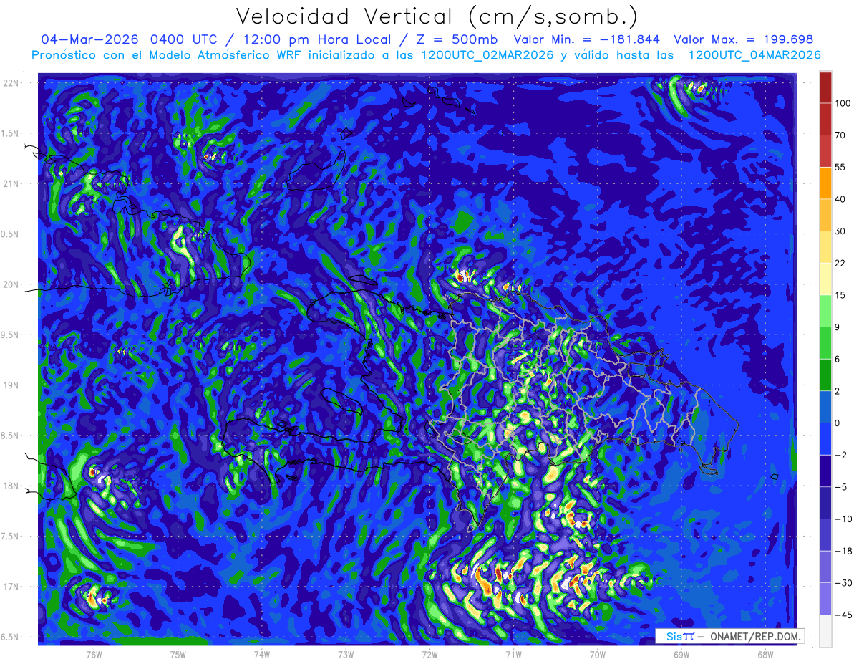Click the "71W" longitude label
This screenshot has height=664, width=859.
[513, 654]
